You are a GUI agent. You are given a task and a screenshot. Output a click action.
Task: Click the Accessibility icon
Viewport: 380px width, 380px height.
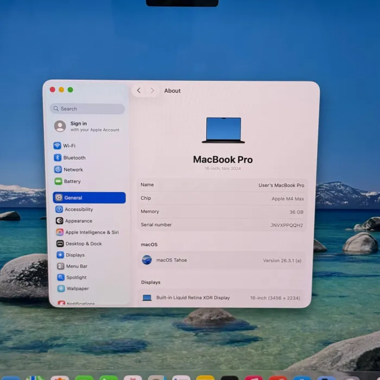[59, 210]
